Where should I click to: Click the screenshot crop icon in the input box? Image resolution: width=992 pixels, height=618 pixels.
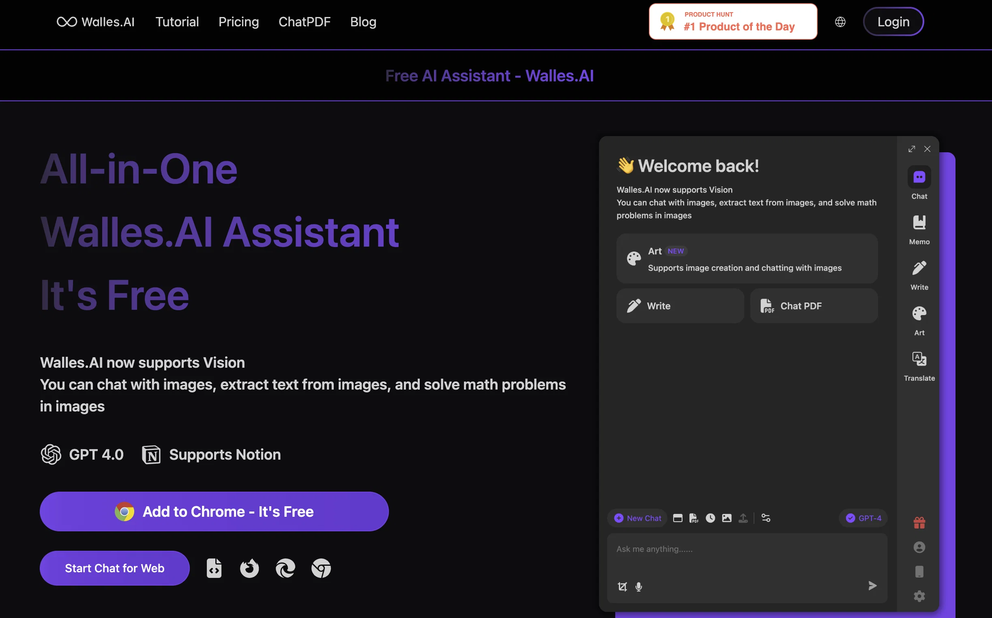[622, 586]
